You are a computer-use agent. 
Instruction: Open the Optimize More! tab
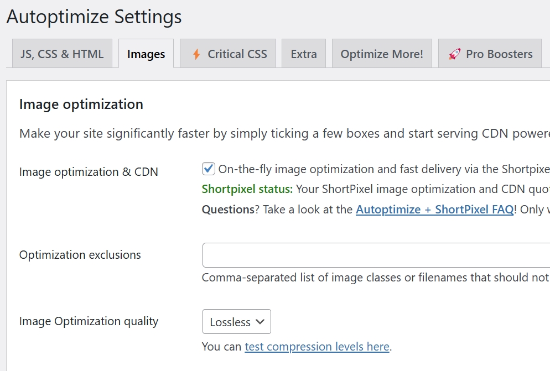382,54
